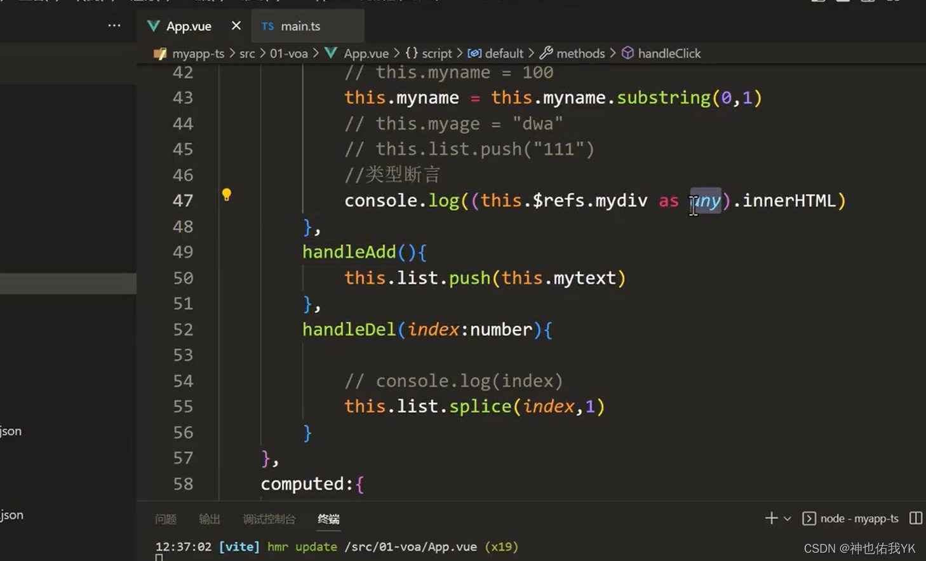Close the App.vue tab
The width and height of the screenshot is (926, 561).
click(236, 25)
